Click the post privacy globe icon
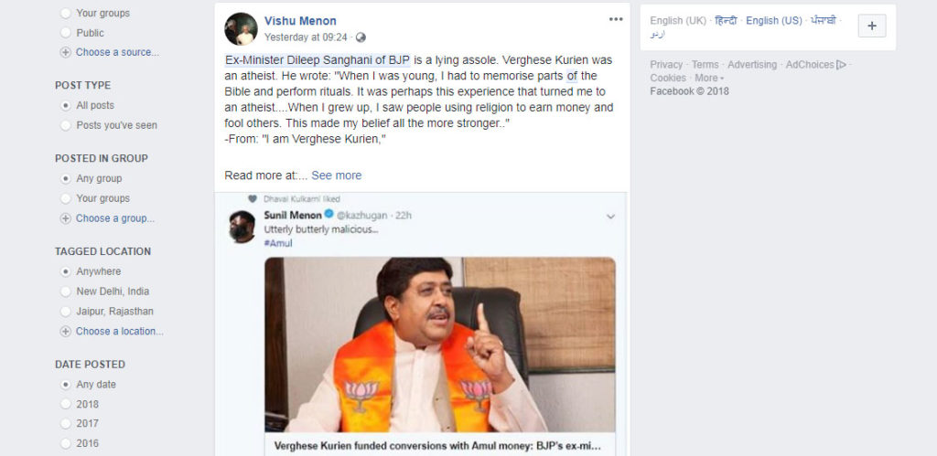The image size is (937, 456). (x=361, y=37)
